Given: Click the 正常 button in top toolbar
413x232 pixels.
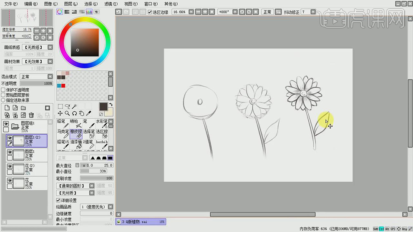Looking at the screenshot, I should click(267, 12).
